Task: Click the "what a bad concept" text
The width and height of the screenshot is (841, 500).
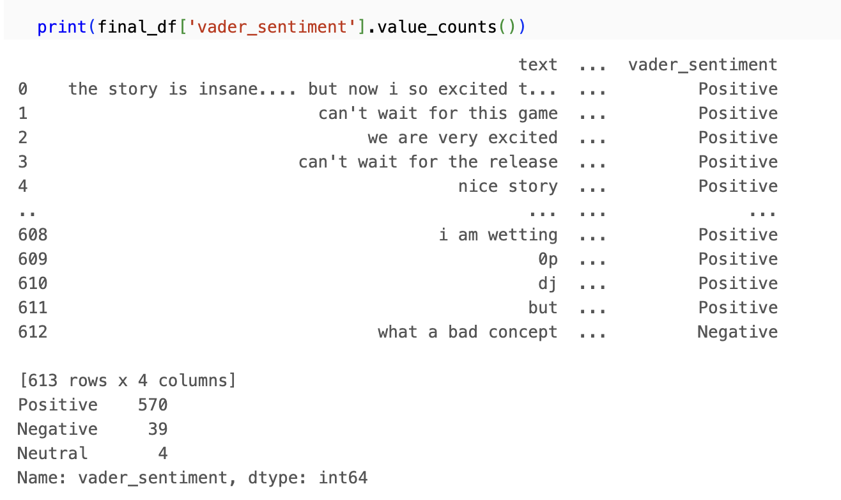Action: (x=467, y=332)
